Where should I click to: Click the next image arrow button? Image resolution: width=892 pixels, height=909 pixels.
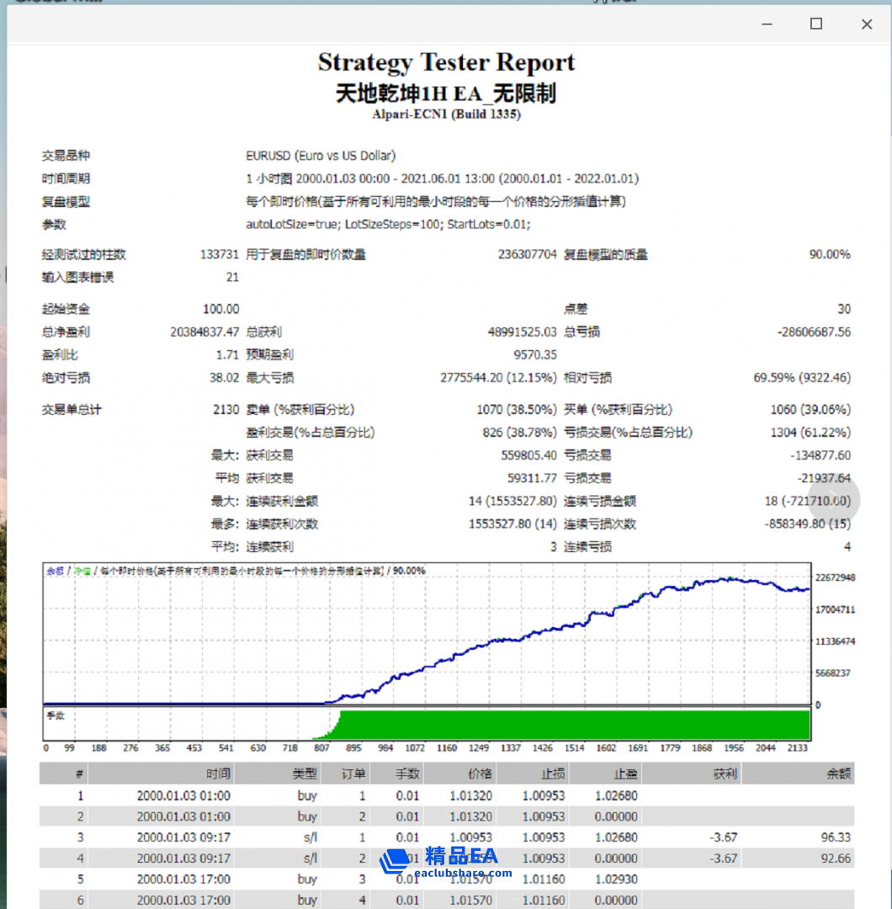click(833, 499)
